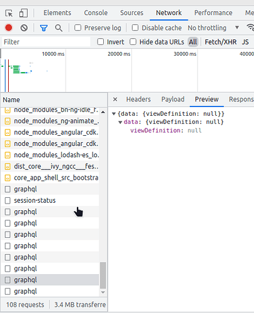This screenshot has height=313, width=254.
Task: Toggle the device toolbar icon
Action: coord(23,13)
